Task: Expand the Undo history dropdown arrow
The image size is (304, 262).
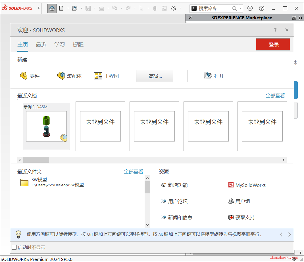Action: click(121, 8)
